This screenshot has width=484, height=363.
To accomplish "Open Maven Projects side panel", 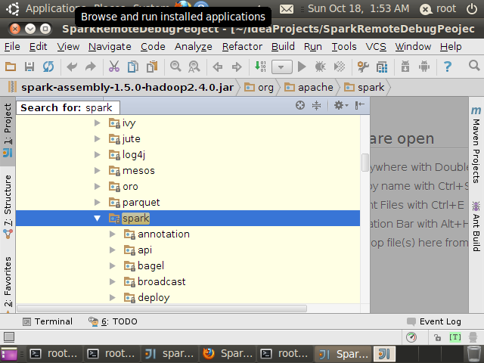I will (476, 144).
